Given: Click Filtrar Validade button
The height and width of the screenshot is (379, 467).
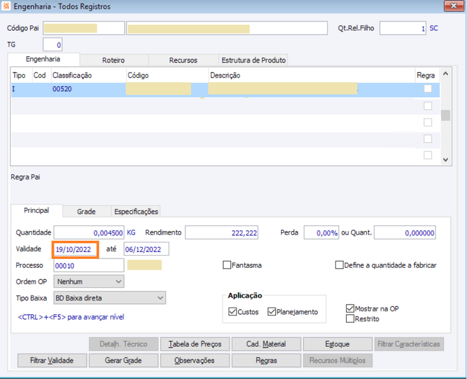Looking at the screenshot, I should click(x=52, y=360).
